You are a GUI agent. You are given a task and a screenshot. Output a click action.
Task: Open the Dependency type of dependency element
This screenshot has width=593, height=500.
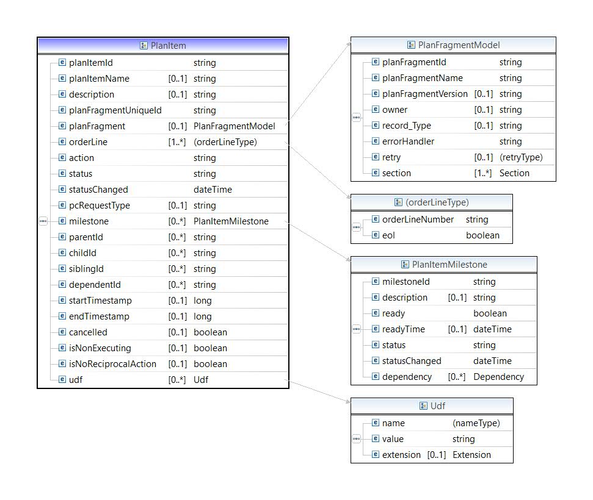[x=498, y=377]
